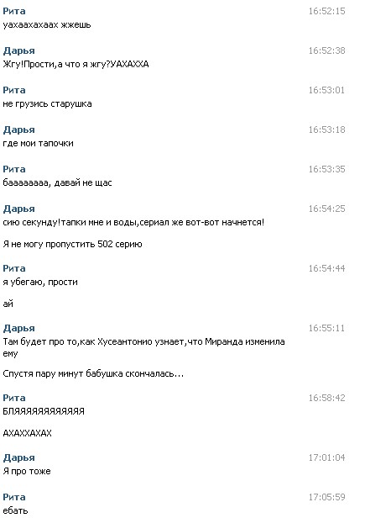365x518 pixels.
Task: Select the message 'Я про тоже'
Action: 27,471
